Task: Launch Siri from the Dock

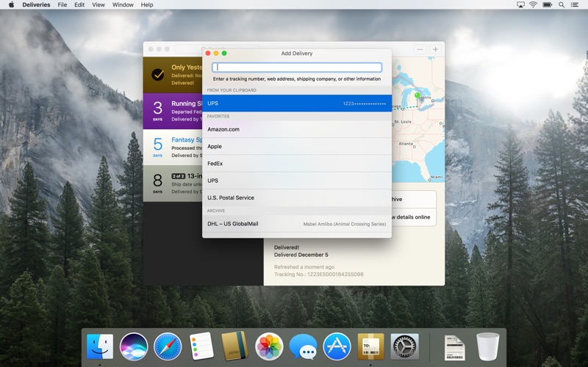Action: [x=134, y=346]
